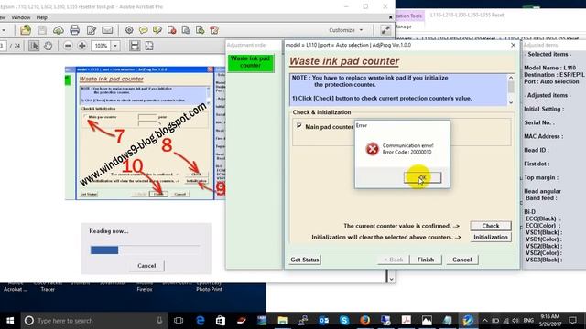This screenshot has height=329, width=586.
Task: Open Help menu in Acrobat
Action: 41,17
